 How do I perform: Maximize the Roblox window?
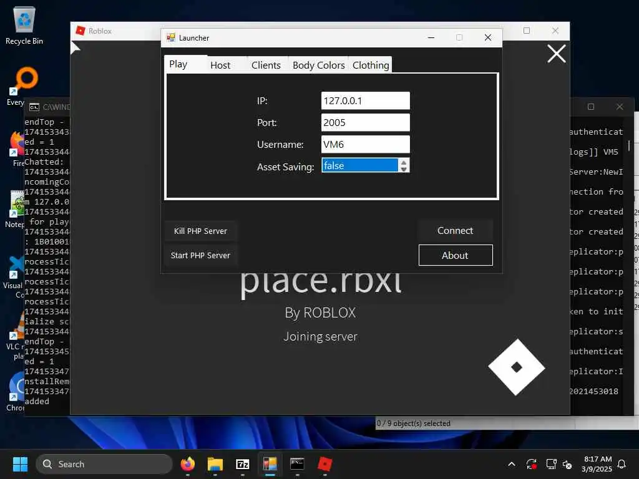(x=527, y=31)
